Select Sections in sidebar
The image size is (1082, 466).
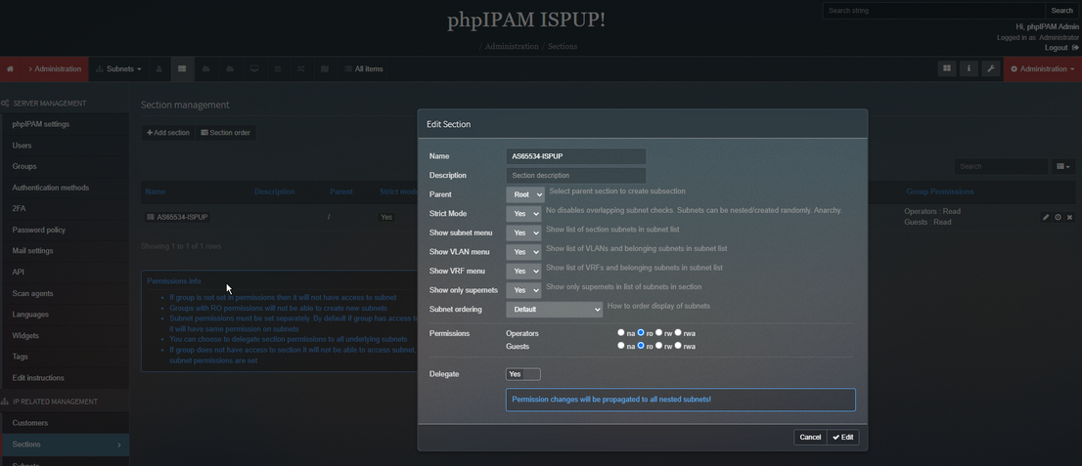point(65,445)
